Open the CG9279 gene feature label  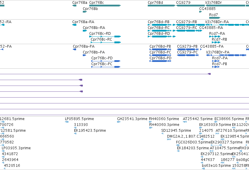tap(183, 3)
